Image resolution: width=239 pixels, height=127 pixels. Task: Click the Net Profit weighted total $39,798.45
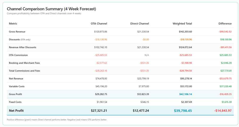click(x=183, y=111)
